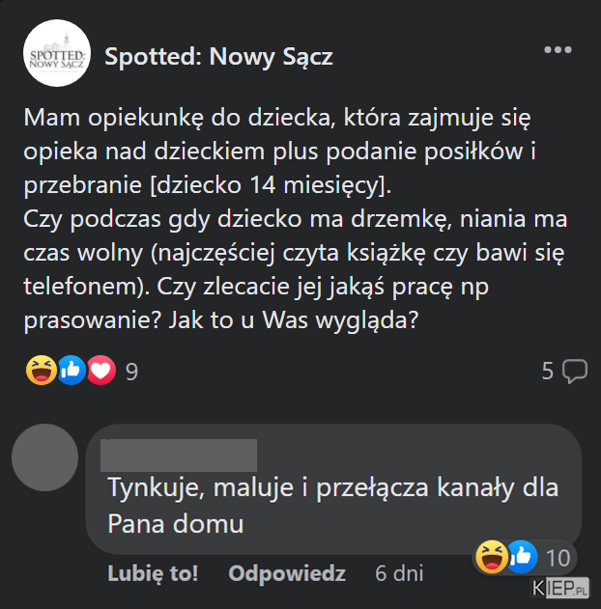
Task: Click the comment speech bubble icon
Action: click(575, 372)
